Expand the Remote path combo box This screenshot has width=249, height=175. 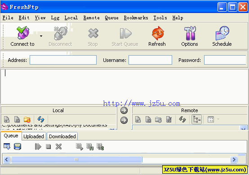coord(244,128)
